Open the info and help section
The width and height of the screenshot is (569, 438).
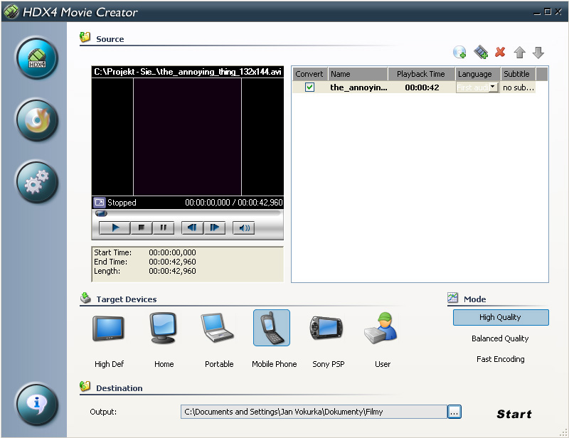[37, 405]
